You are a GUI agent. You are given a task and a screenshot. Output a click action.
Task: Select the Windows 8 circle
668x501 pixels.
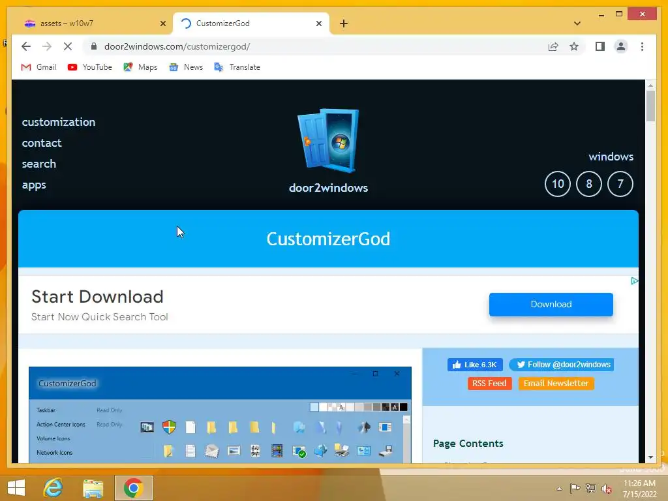(x=589, y=184)
